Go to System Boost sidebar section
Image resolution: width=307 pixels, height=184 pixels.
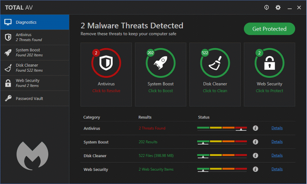35,53
